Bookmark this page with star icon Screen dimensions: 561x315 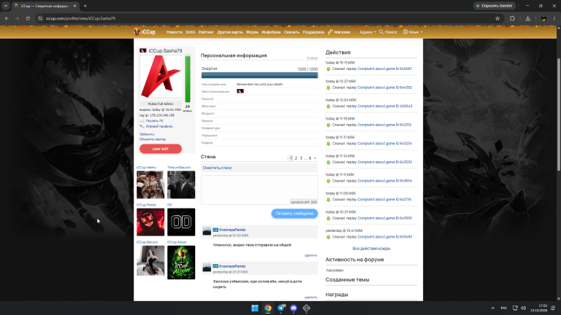point(497,18)
